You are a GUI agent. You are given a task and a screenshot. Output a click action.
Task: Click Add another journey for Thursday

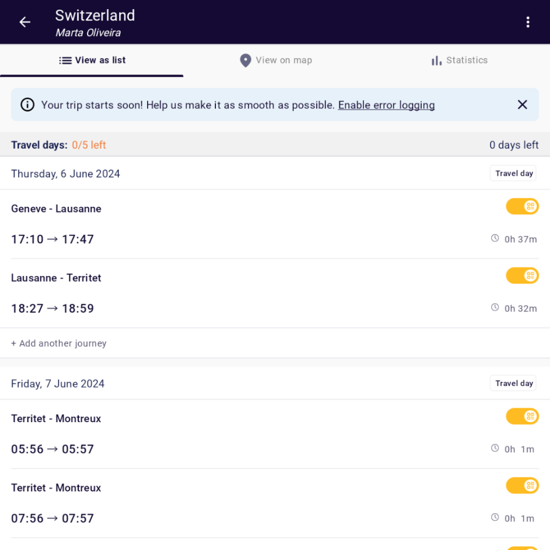(59, 343)
